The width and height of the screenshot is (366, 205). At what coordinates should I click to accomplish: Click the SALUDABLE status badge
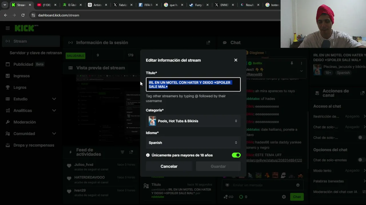pyautogui.click(x=75, y=56)
